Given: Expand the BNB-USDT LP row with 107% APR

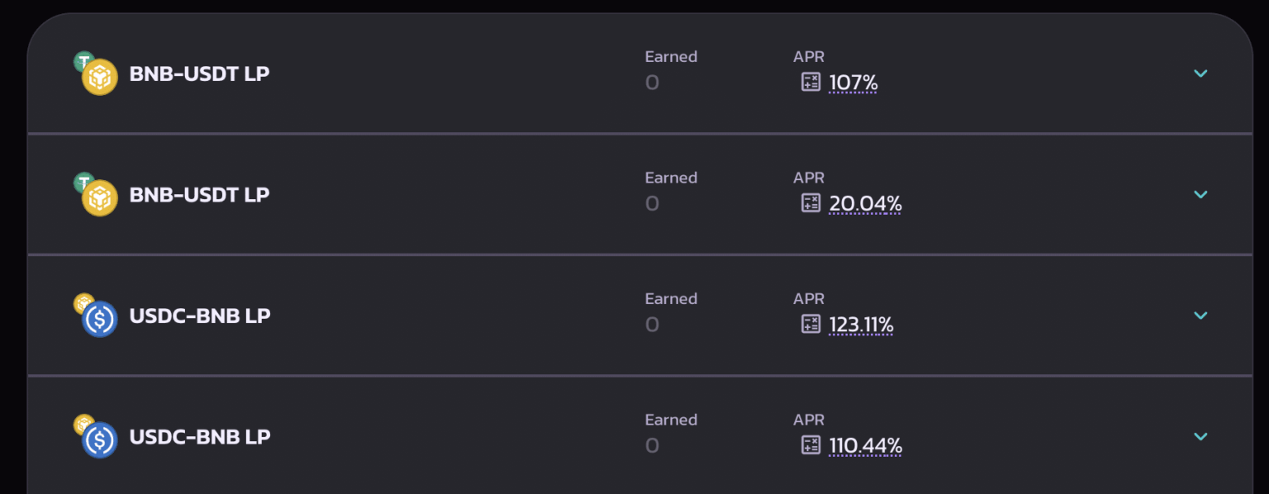Looking at the screenshot, I should tap(1200, 74).
